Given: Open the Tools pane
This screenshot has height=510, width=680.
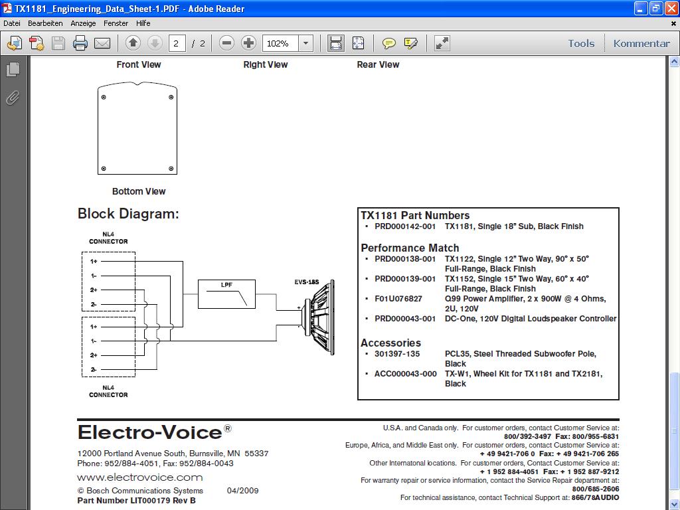Looking at the screenshot, I should click(x=581, y=43).
